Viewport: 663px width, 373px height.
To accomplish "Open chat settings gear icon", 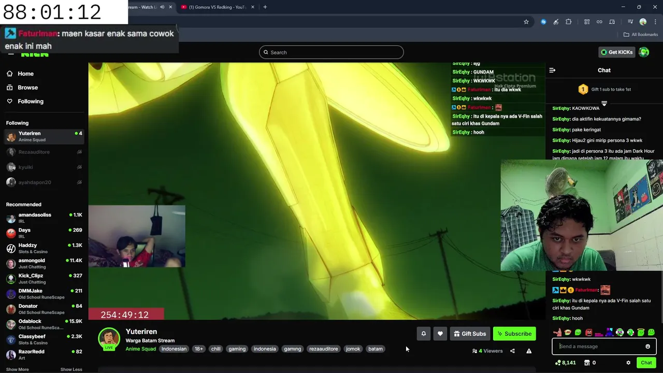I will tap(628, 363).
